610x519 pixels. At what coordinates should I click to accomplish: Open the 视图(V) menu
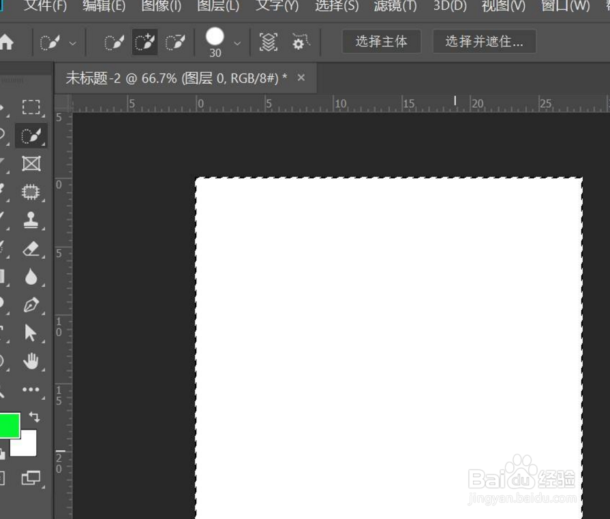coord(504,6)
